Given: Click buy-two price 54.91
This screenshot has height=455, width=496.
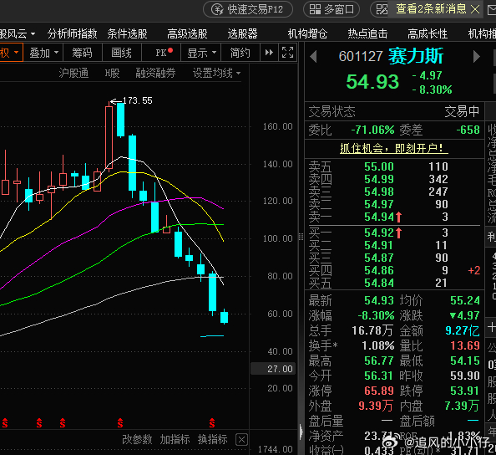Looking at the screenshot, I should [x=379, y=246].
